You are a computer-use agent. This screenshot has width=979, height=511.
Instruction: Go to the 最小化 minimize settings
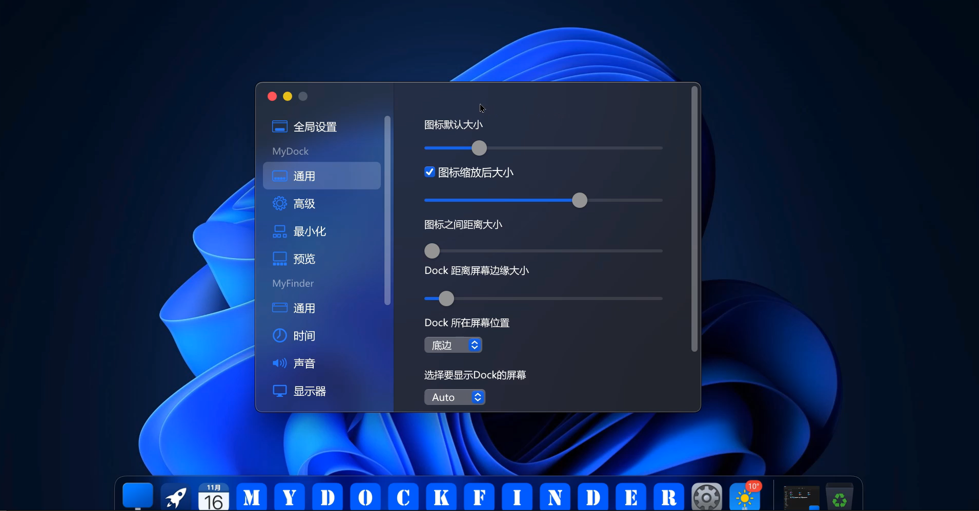tap(322, 231)
